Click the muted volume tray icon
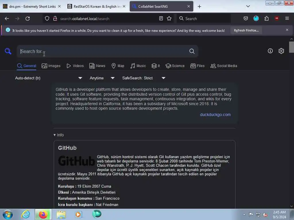 pos(265,215)
